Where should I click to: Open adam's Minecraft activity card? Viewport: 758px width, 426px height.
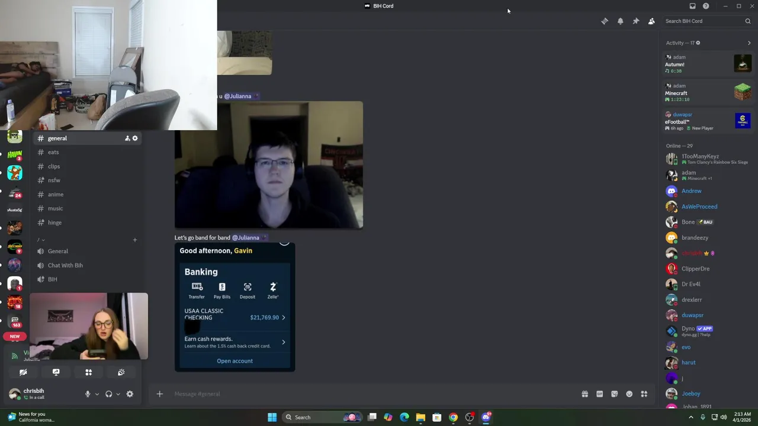[x=708, y=92]
